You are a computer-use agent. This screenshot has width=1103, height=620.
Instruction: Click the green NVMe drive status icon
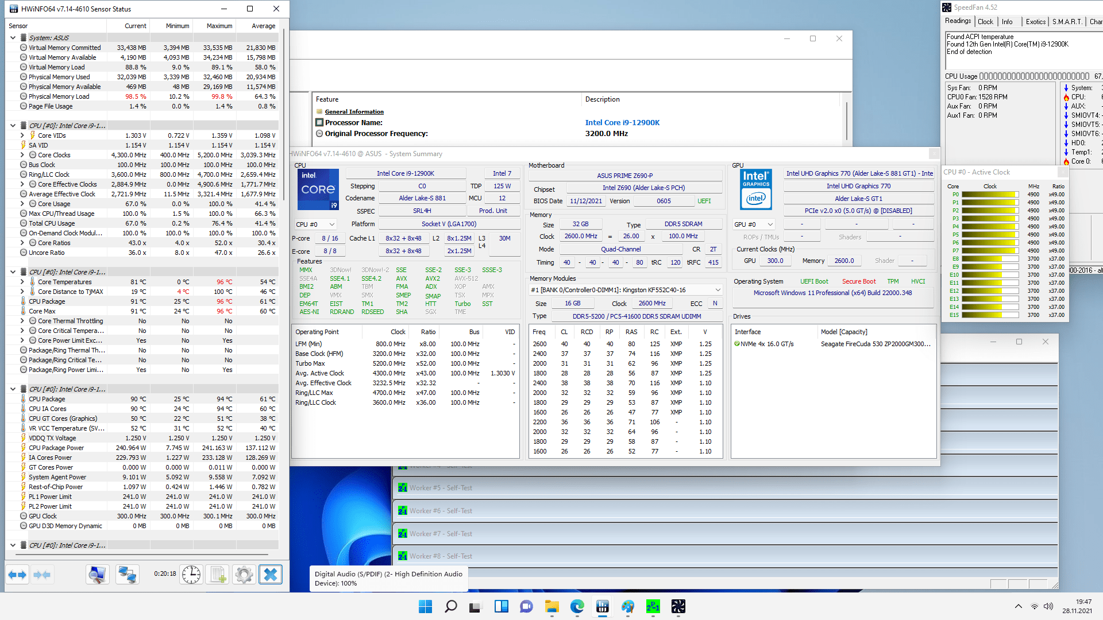pyautogui.click(x=736, y=344)
